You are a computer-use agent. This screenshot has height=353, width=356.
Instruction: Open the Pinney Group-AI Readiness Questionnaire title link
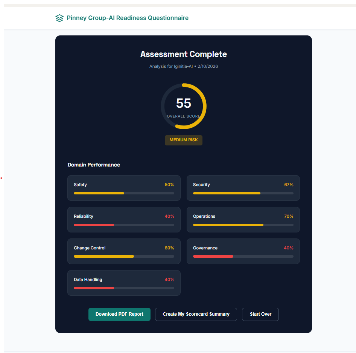128,18
